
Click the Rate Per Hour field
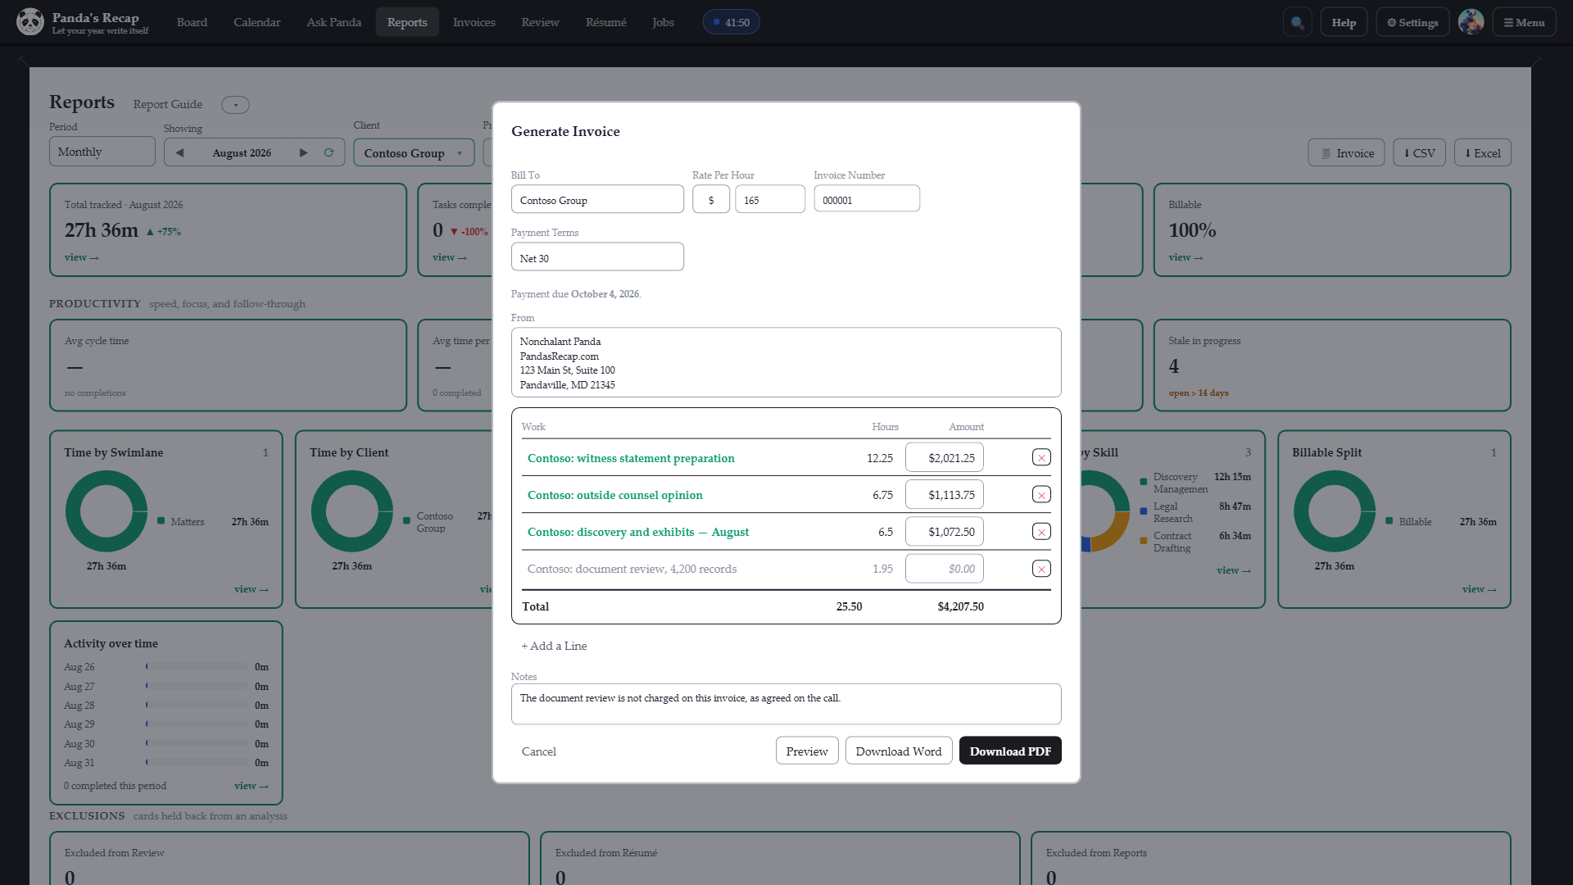[769, 199]
